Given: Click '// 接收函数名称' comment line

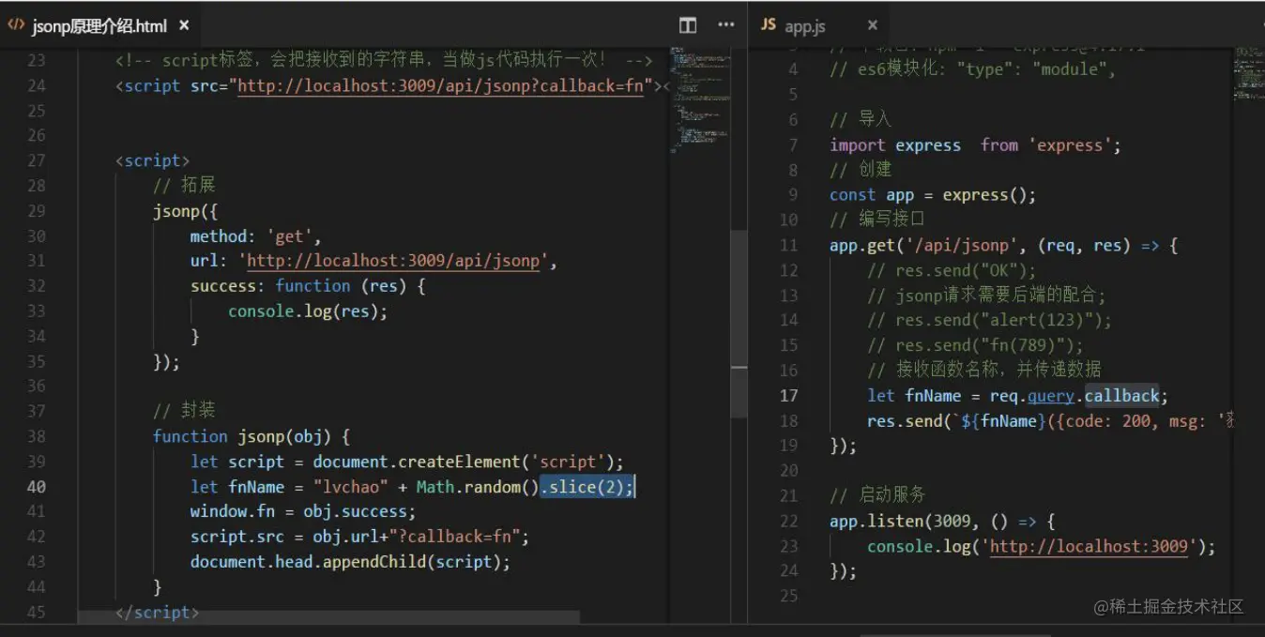Looking at the screenshot, I should (984, 370).
